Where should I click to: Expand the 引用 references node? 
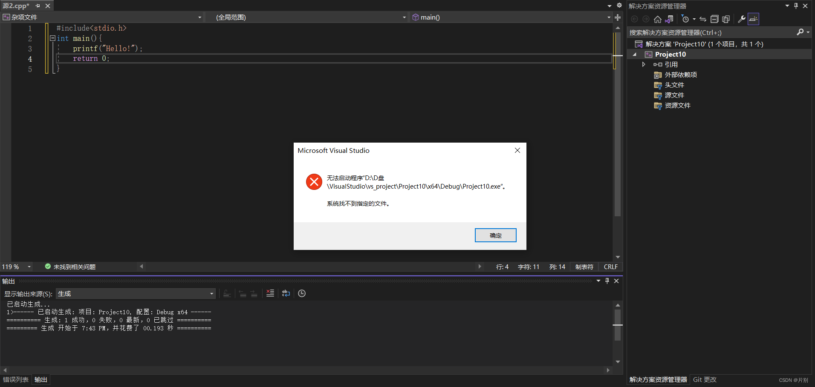644,64
